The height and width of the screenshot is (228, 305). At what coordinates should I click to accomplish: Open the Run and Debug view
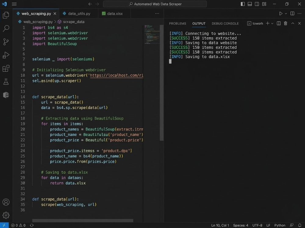coord(6,55)
